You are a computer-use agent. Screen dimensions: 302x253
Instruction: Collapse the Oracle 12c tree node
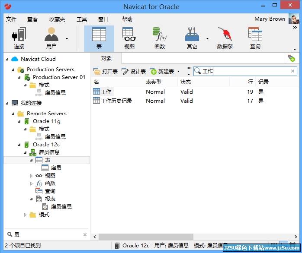[19, 145]
